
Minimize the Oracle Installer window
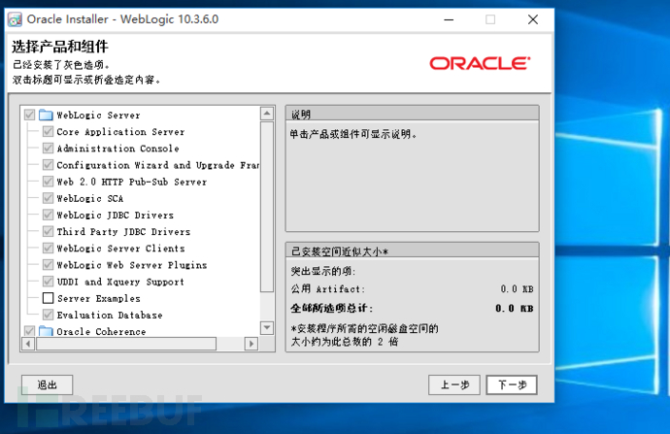pos(449,19)
